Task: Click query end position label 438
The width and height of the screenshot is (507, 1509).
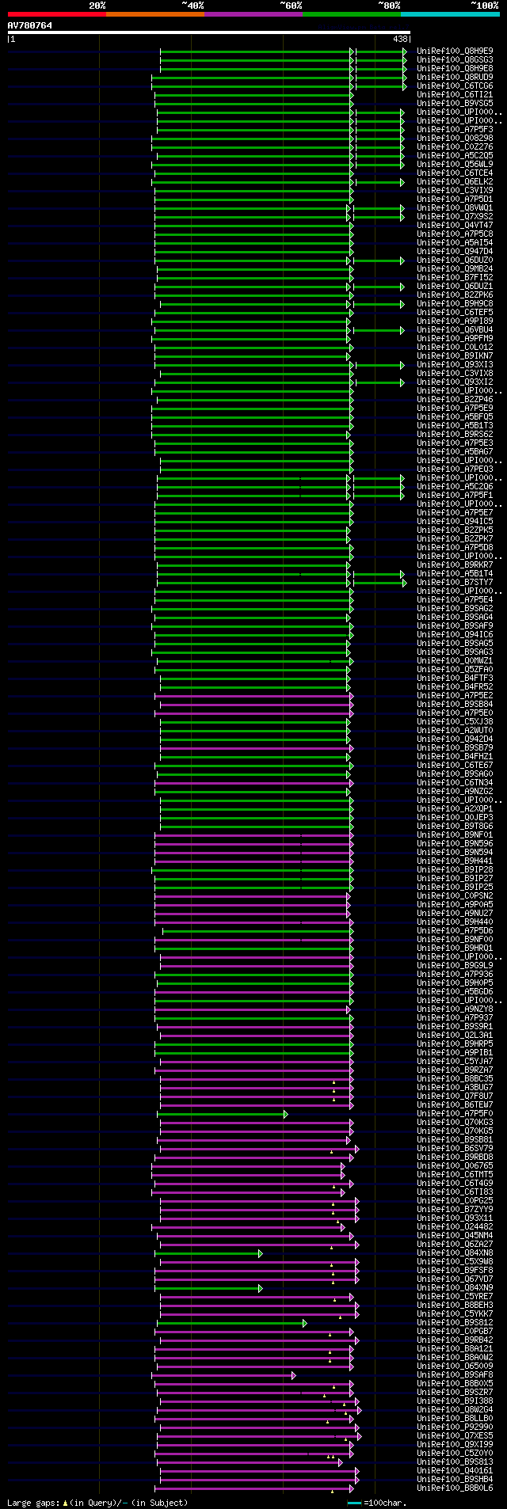Action: click(x=400, y=39)
